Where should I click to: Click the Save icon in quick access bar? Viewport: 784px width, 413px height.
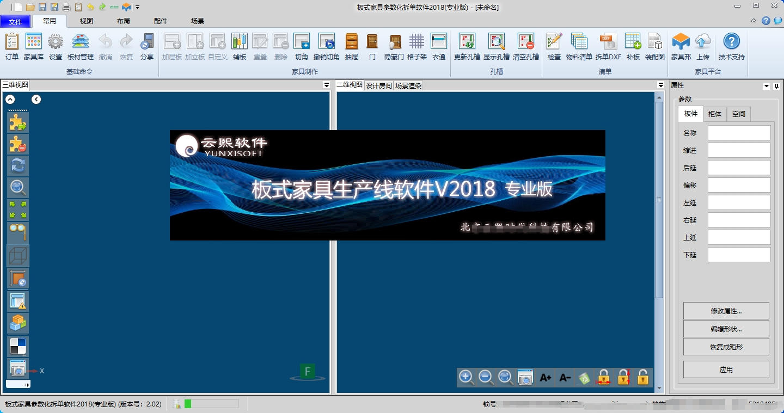[x=42, y=7]
